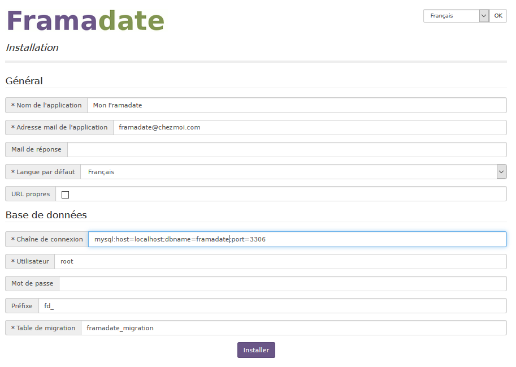Click the "Nom de l'application" label
The image size is (516, 367).
point(46,105)
